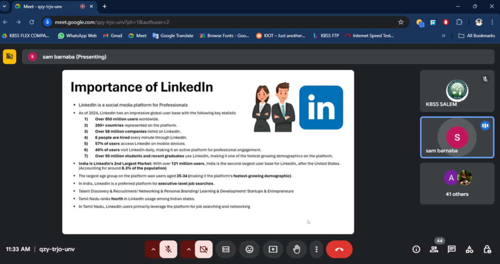
Task: Expand video settings arrow beside camera
Action: 188,249
